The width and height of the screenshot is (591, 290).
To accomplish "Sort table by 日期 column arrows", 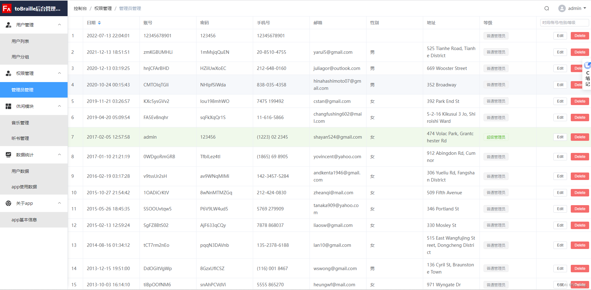I will tap(99, 23).
